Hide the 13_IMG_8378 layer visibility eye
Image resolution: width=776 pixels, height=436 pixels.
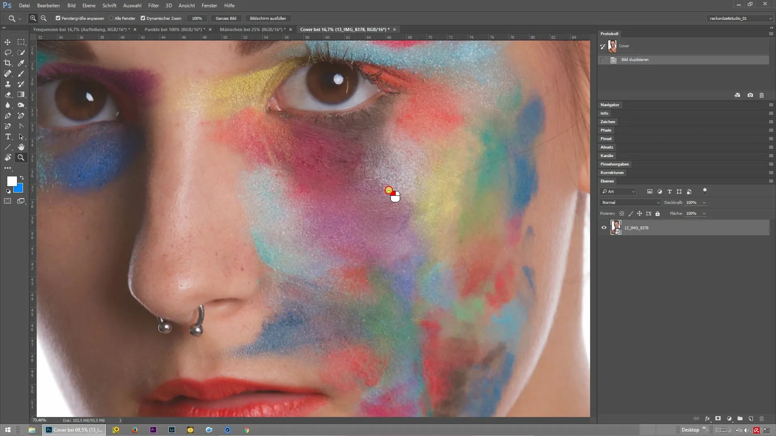pyautogui.click(x=604, y=228)
